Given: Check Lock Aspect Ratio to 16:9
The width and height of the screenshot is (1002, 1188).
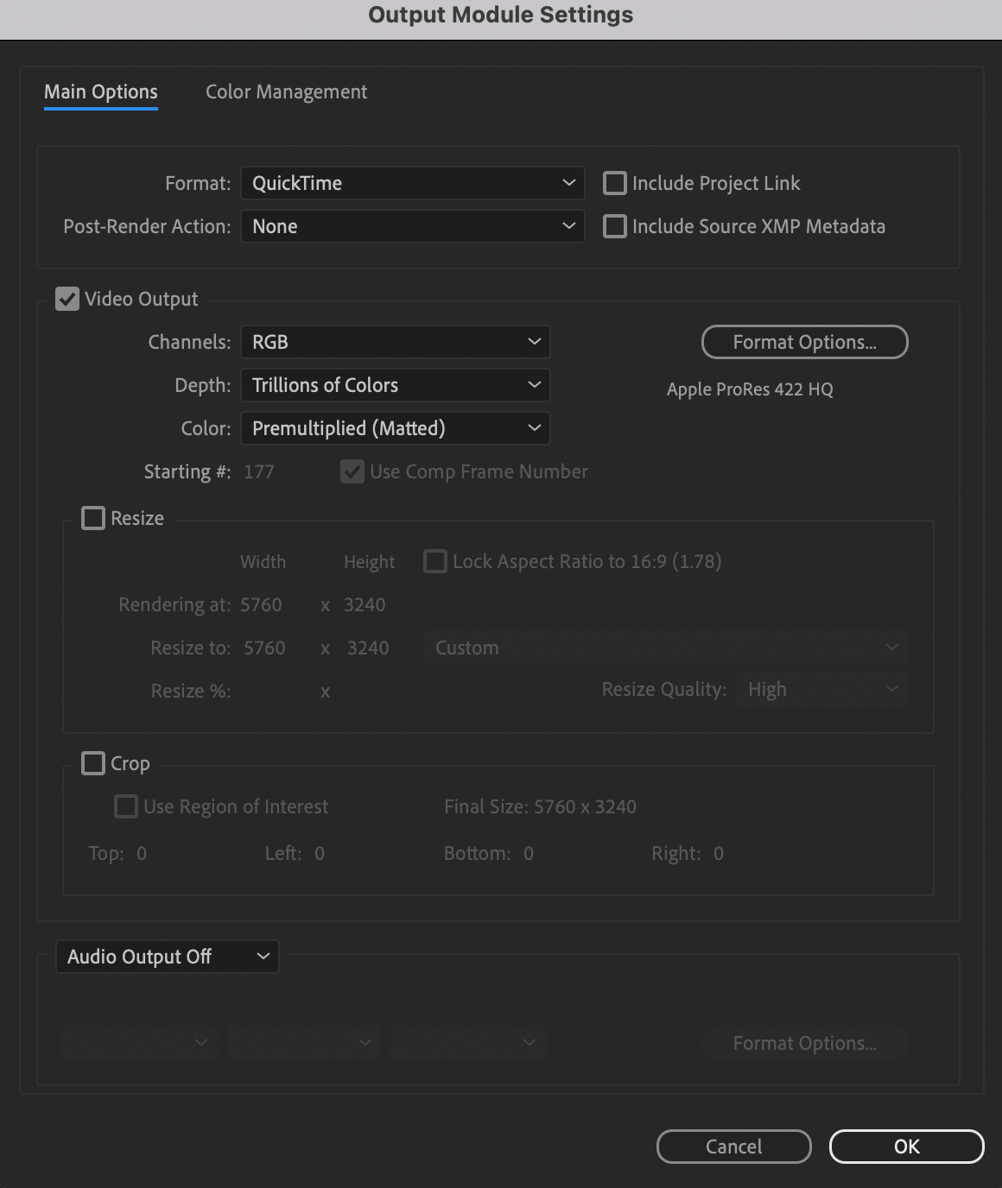Looking at the screenshot, I should 435,561.
